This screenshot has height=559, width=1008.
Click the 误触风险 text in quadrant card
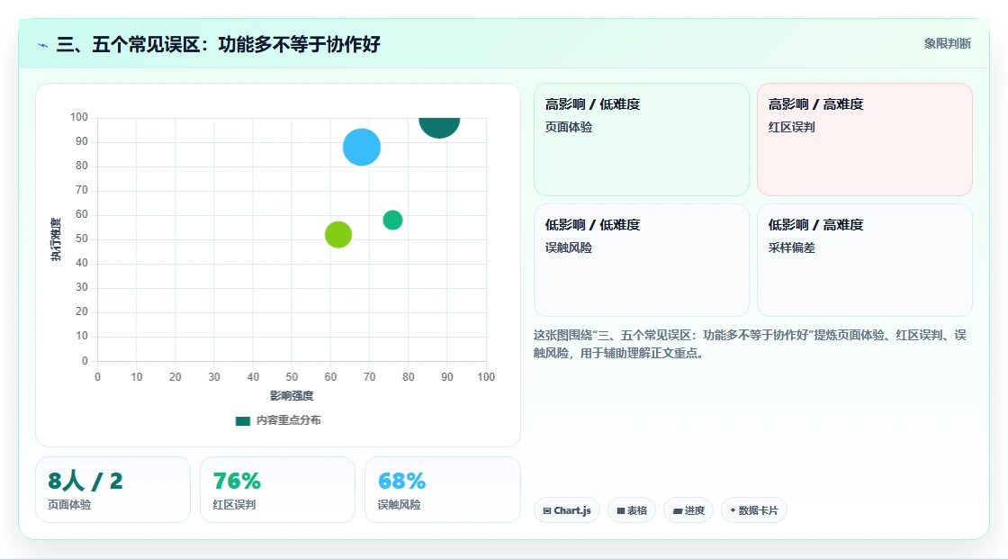coord(568,248)
